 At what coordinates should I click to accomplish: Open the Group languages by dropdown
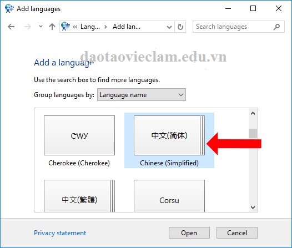[142, 95]
